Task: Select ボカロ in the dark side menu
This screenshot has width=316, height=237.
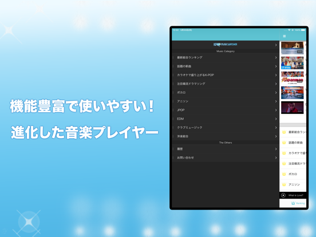Action: click(226, 93)
